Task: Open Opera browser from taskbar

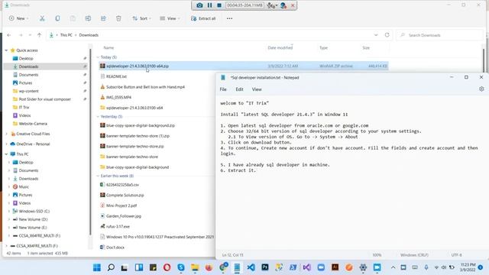Action: [167, 267]
